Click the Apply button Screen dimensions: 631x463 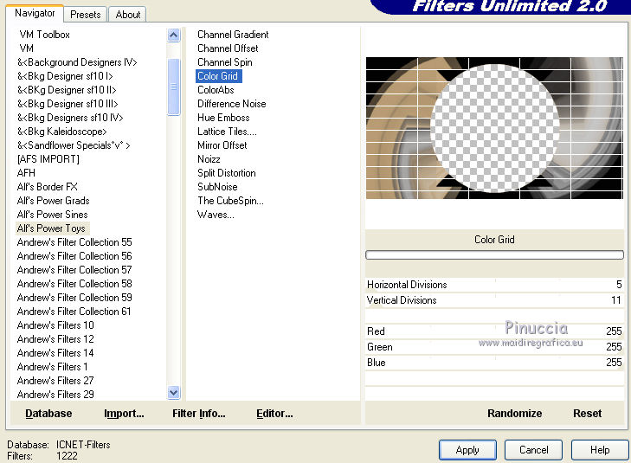point(467,450)
